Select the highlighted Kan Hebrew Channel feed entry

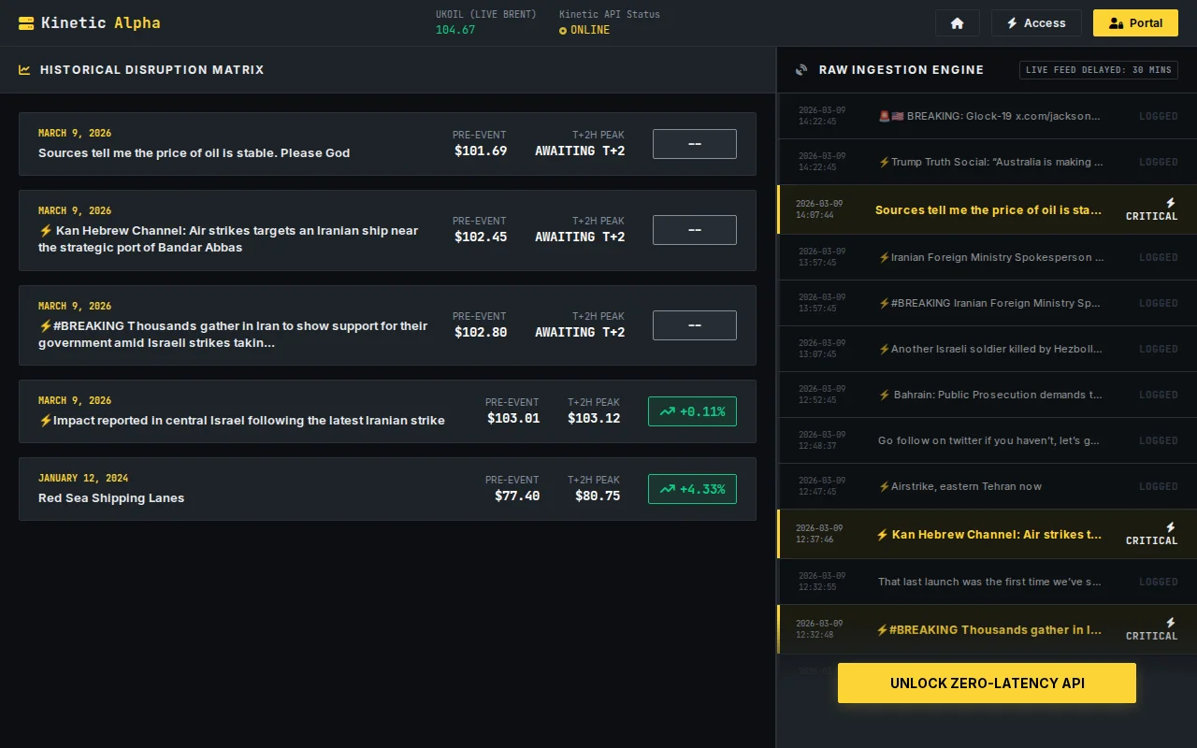point(987,534)
